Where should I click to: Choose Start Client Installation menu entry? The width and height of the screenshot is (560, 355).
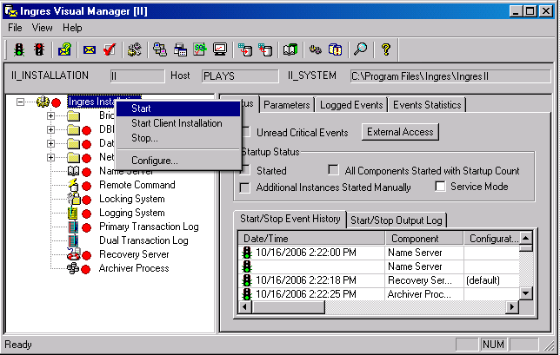(x=178, y=123)
